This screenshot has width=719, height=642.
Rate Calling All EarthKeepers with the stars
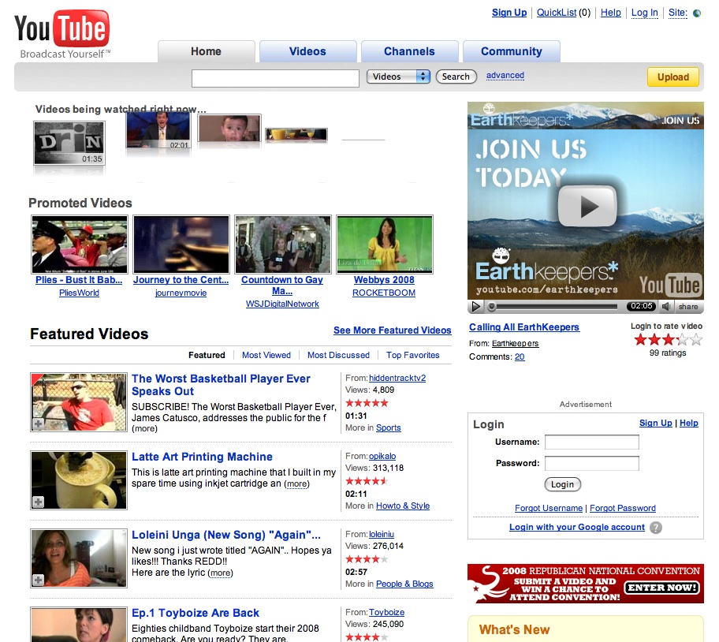point(668,340)
